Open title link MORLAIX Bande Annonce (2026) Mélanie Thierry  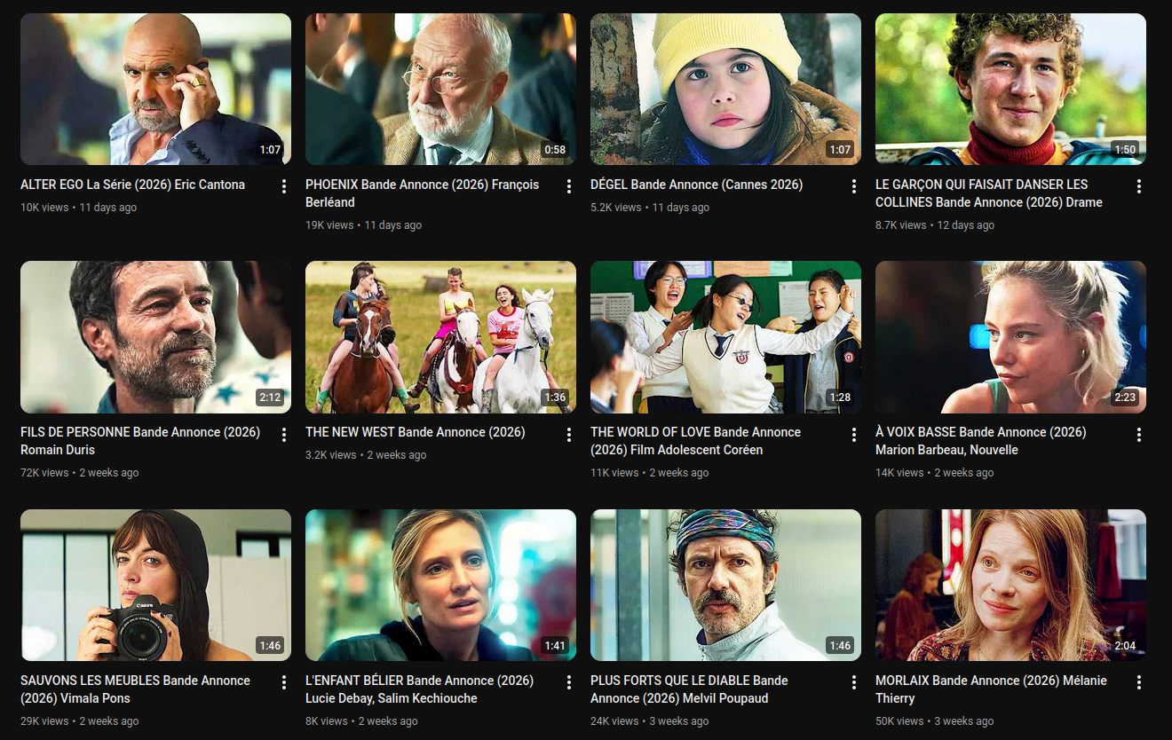[991, 689]
